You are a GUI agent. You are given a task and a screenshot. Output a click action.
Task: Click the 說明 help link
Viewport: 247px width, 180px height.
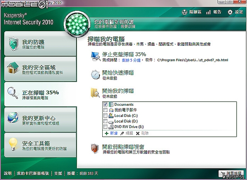(8, 173)
